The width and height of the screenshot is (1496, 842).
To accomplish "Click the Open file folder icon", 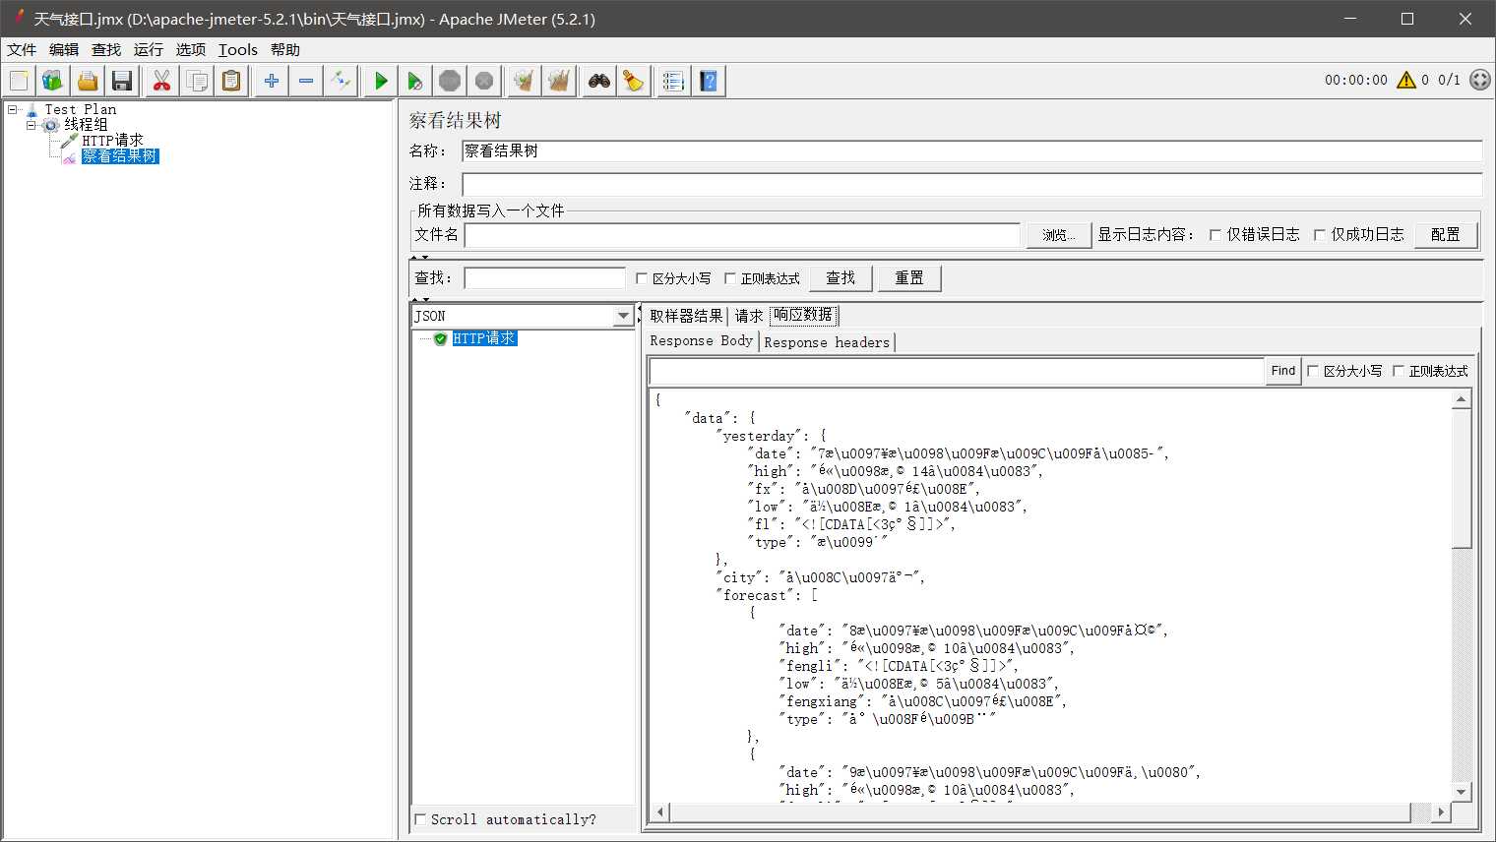I will coord(88,81).
